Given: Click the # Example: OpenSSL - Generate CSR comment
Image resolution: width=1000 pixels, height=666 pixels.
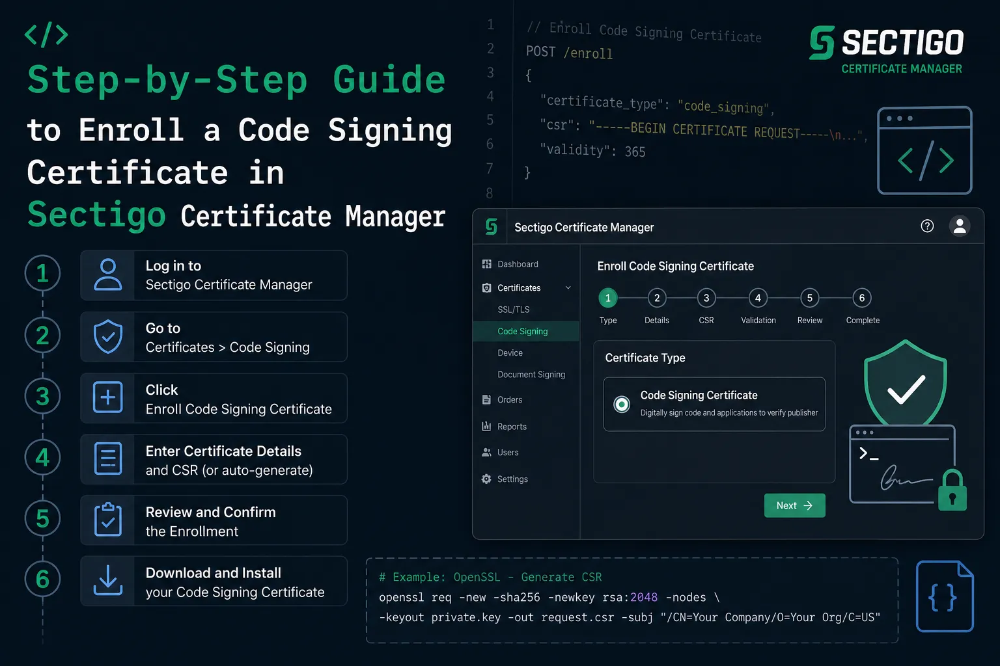Looking at the screenshot, I should pyautogui.click(x=490, y=577).
